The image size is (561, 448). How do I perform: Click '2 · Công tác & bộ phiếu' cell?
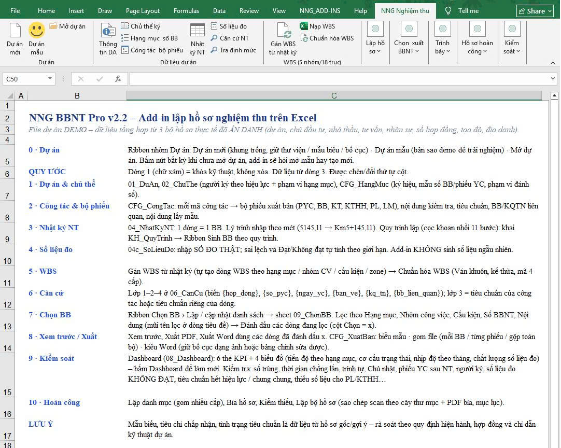(77, 212)
